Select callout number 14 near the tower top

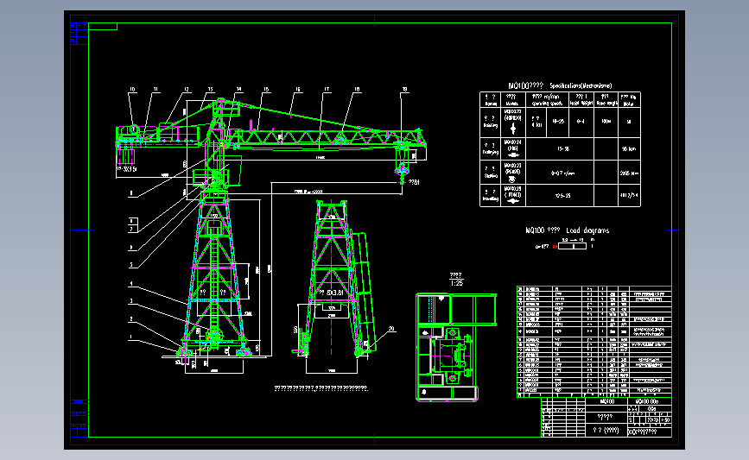point(238,89)
